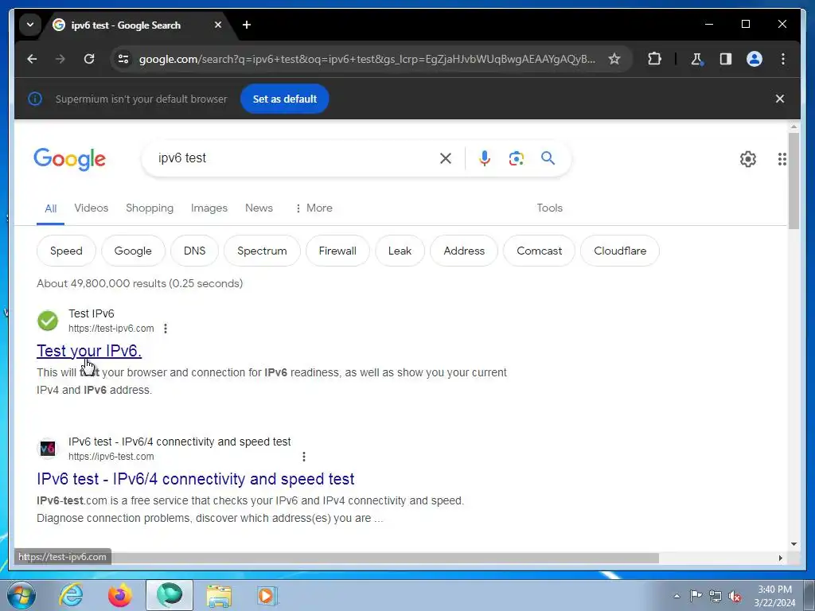Switch to the News tab
Image resolution: width=815 pixels, height=611 pixels.
(259, 208)
